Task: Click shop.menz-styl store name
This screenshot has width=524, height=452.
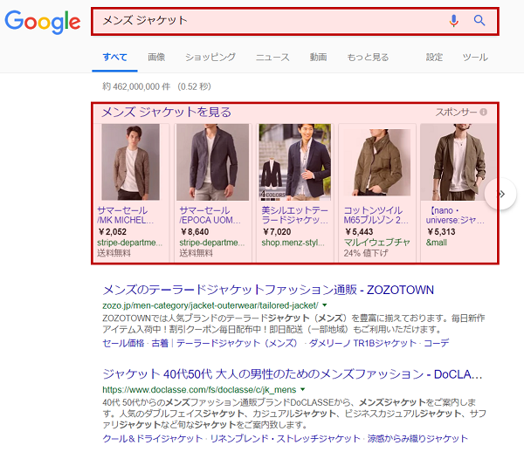Action: pos(293,243)
